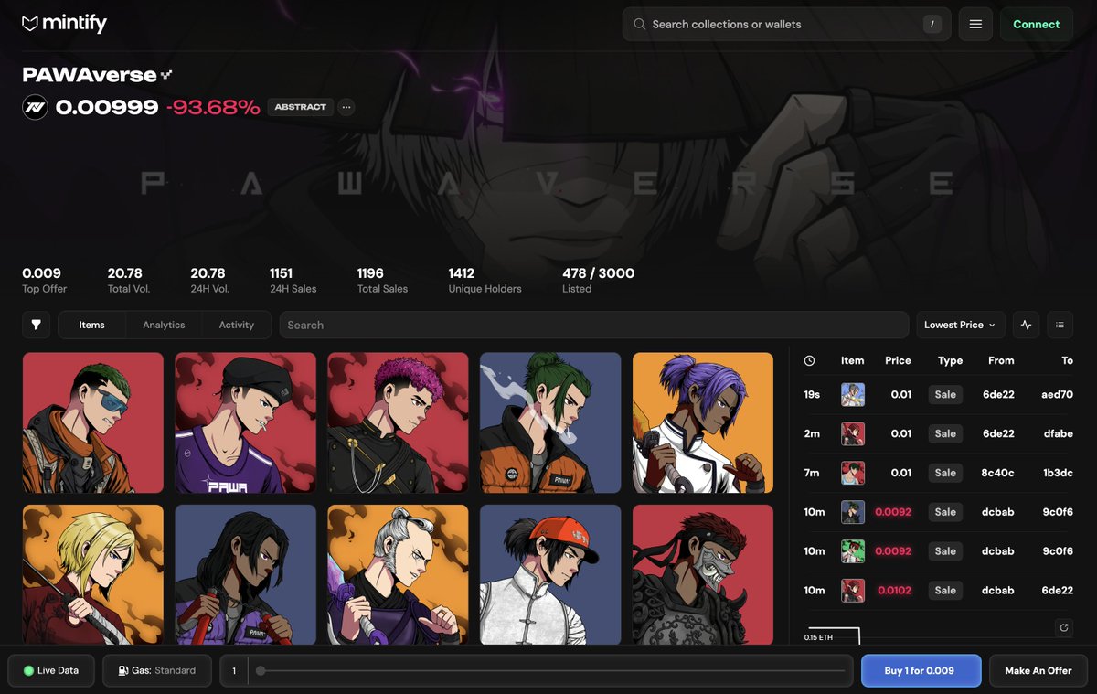Viewport: 1097px width, 694px height.
Task: Click the -93.68% price change
Action: point(213,107)
